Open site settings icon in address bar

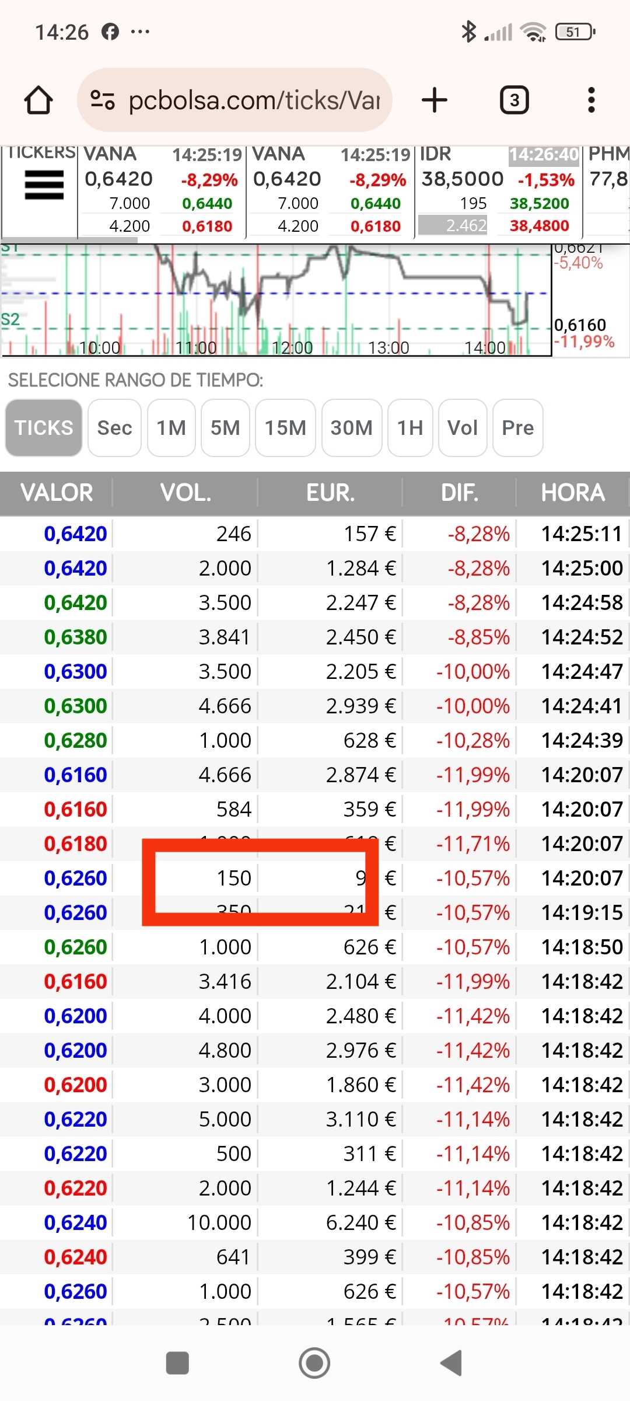(x=103, y=100)
